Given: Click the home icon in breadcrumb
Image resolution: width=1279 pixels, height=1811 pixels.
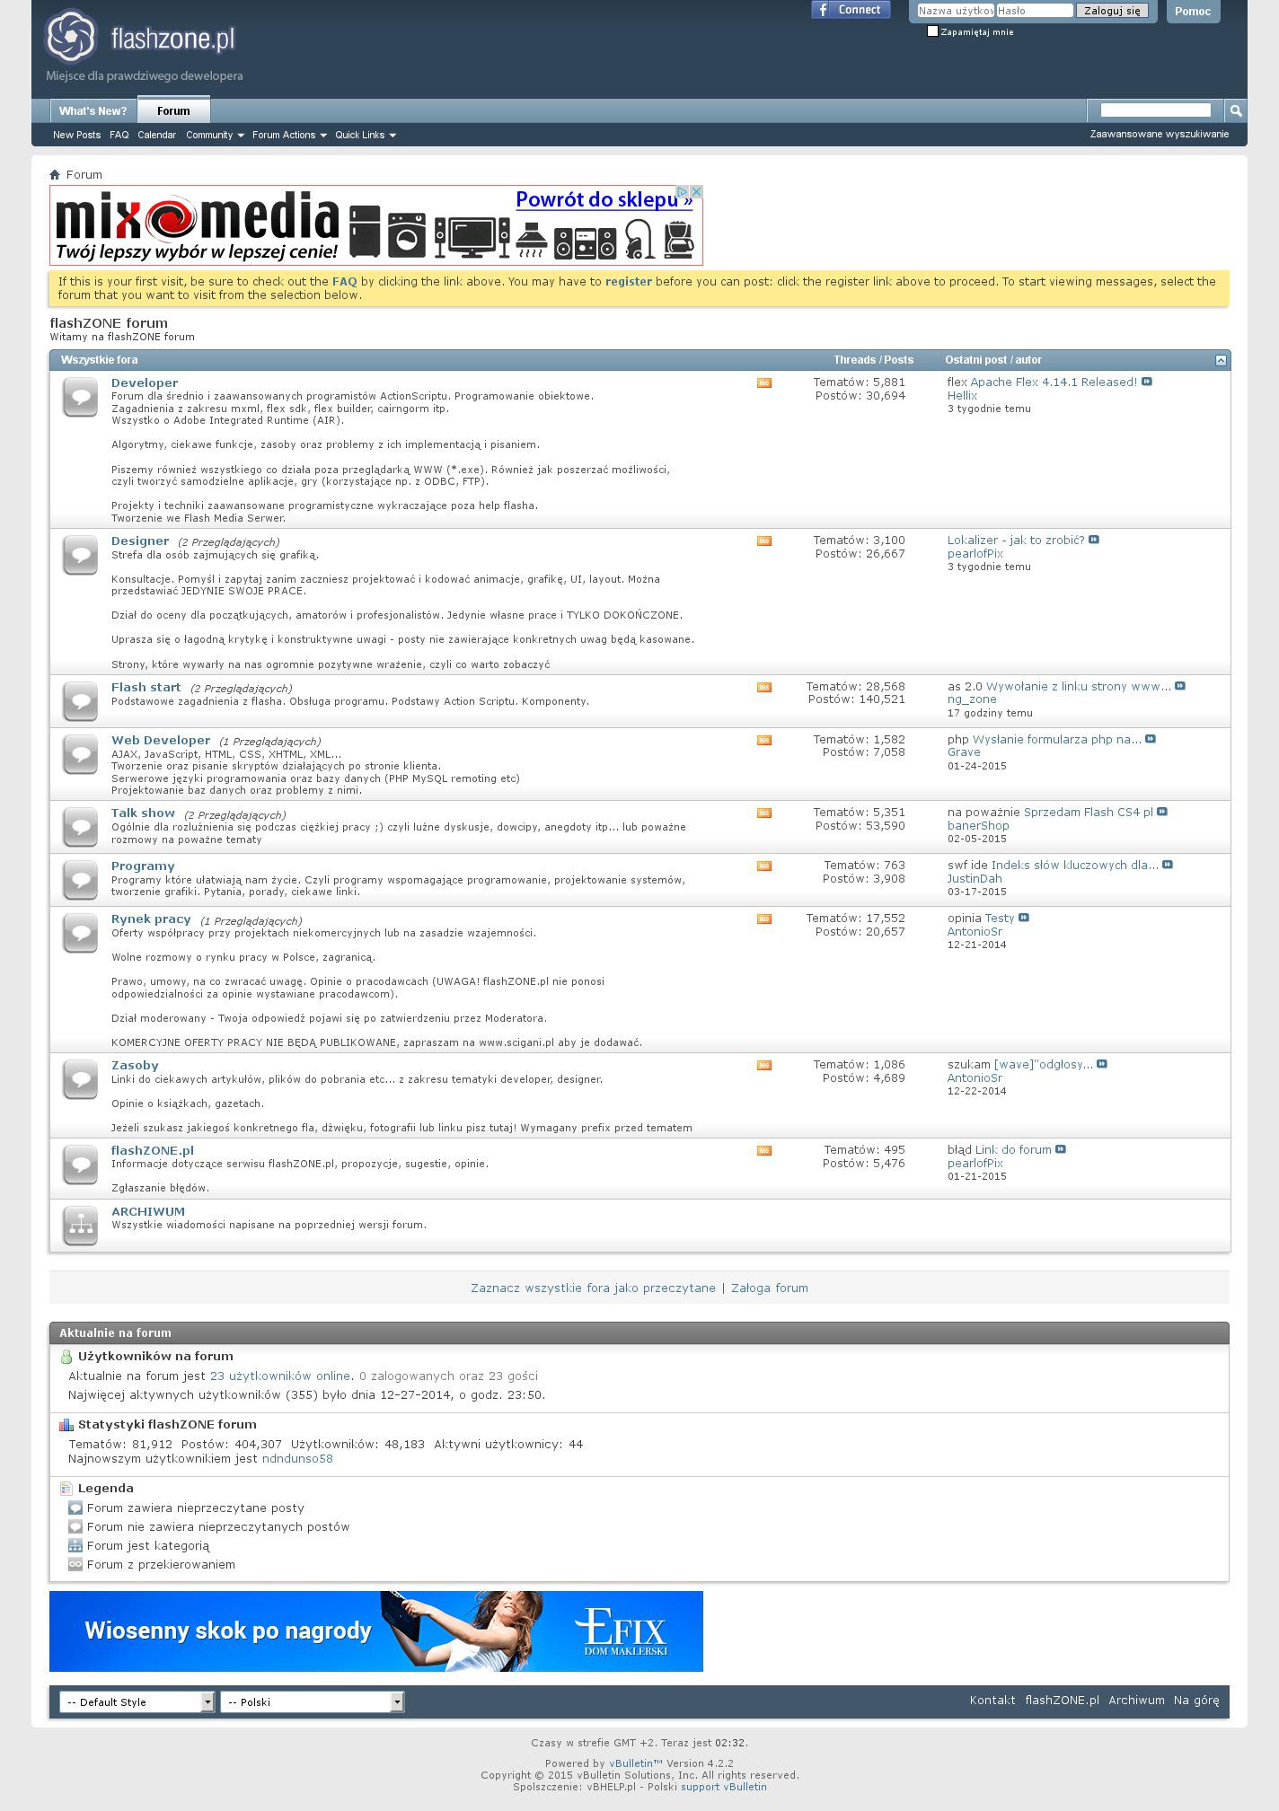Looking at the screenshot, I should click(55, 174).
